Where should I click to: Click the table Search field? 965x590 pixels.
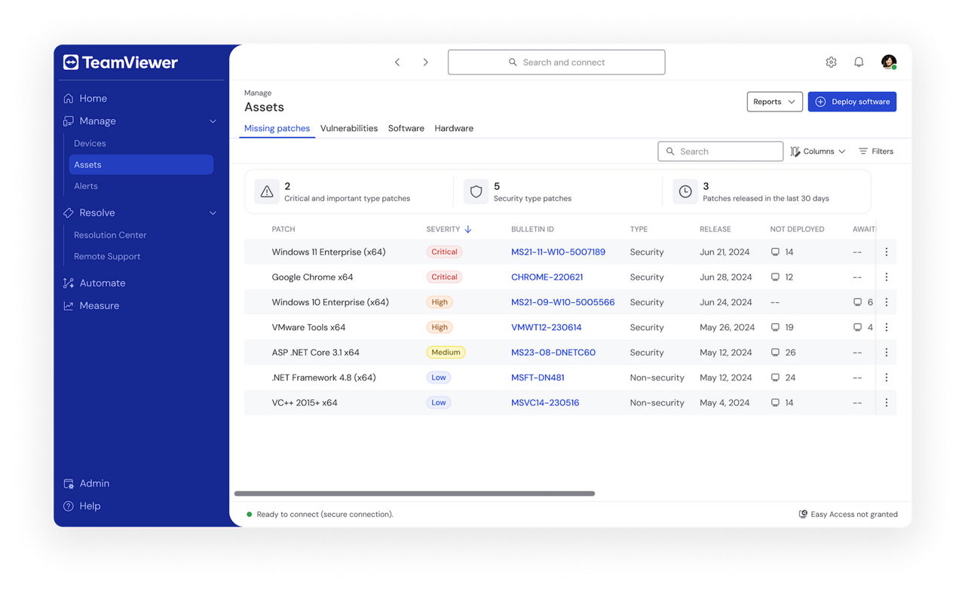coord(721,151)
